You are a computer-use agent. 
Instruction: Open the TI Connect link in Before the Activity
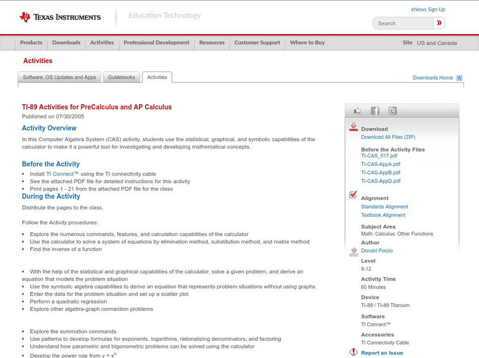click(62, 174)
